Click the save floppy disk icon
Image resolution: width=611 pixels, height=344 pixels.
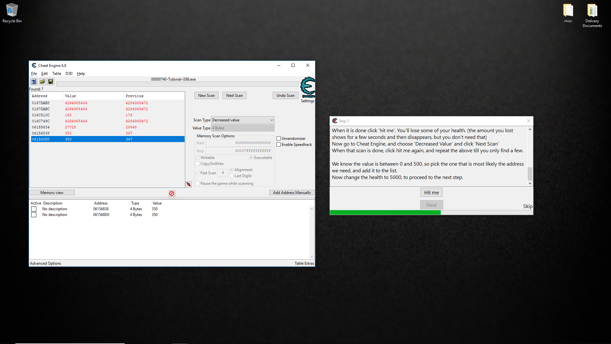point(51,82)
